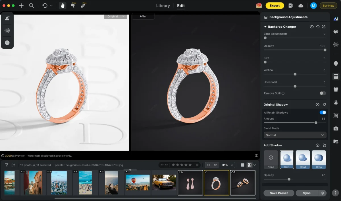Image resolution: width=341 pixels, height=201 pixels.
Task: Collapse the Backdrop Changer section
Action: (265, 27)
